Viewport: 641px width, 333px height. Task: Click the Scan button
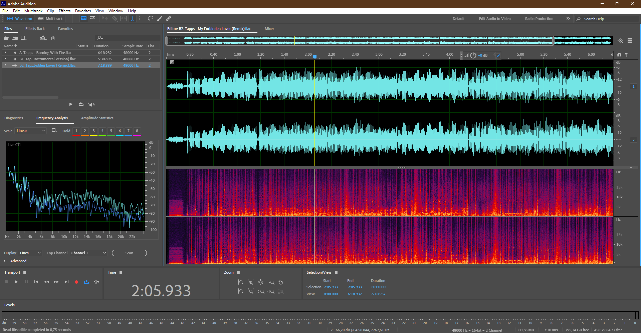tap(129, 253)
